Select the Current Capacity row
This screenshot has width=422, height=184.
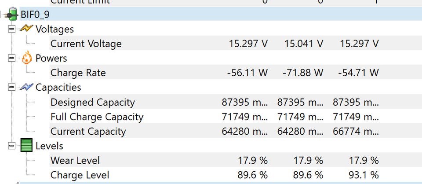(88, 131)
